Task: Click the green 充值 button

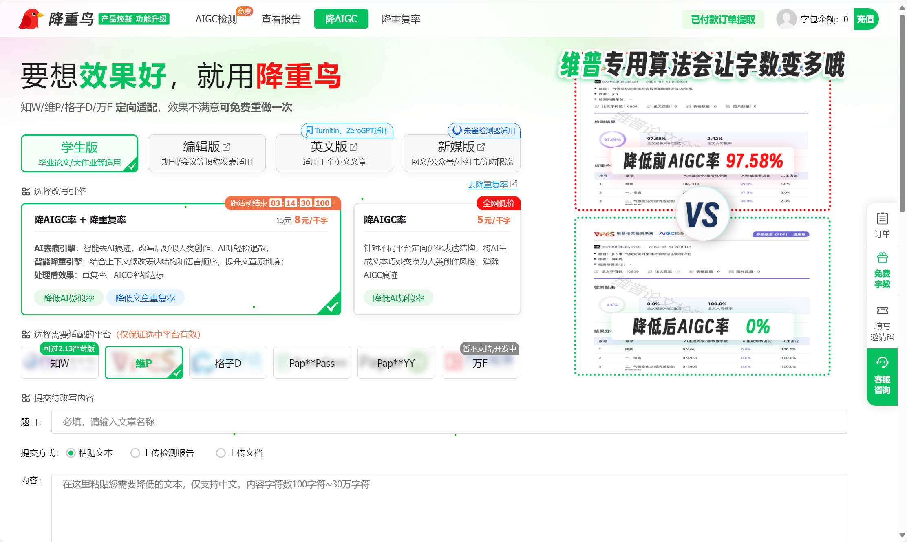Action: (865, 19)
